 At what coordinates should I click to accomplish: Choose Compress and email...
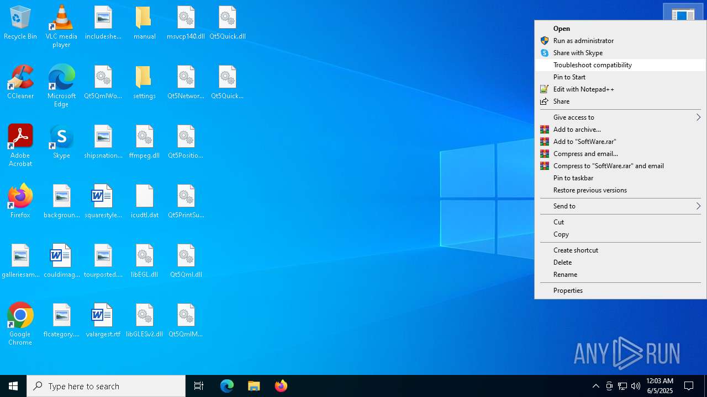tap(620, 154)
